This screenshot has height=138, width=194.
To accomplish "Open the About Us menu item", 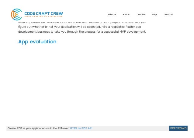I will tap(112, 14).
